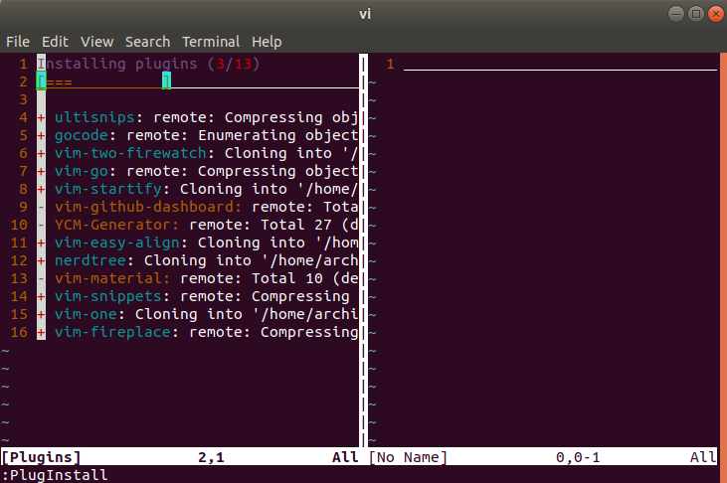Click the plus marker beside vim-go
Image resolution: width=727 pixels, height=483 pixels.
[41, 172]
